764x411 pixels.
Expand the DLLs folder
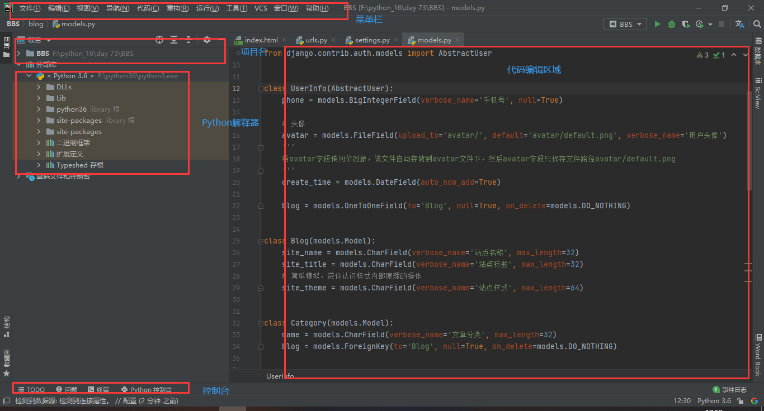click(39, 87)
